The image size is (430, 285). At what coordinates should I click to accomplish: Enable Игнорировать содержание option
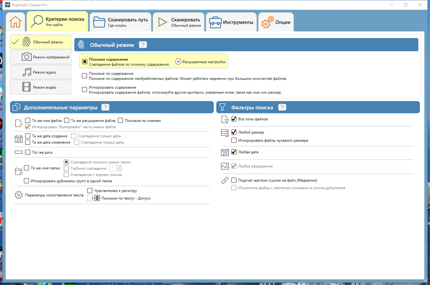click(84, 90)
